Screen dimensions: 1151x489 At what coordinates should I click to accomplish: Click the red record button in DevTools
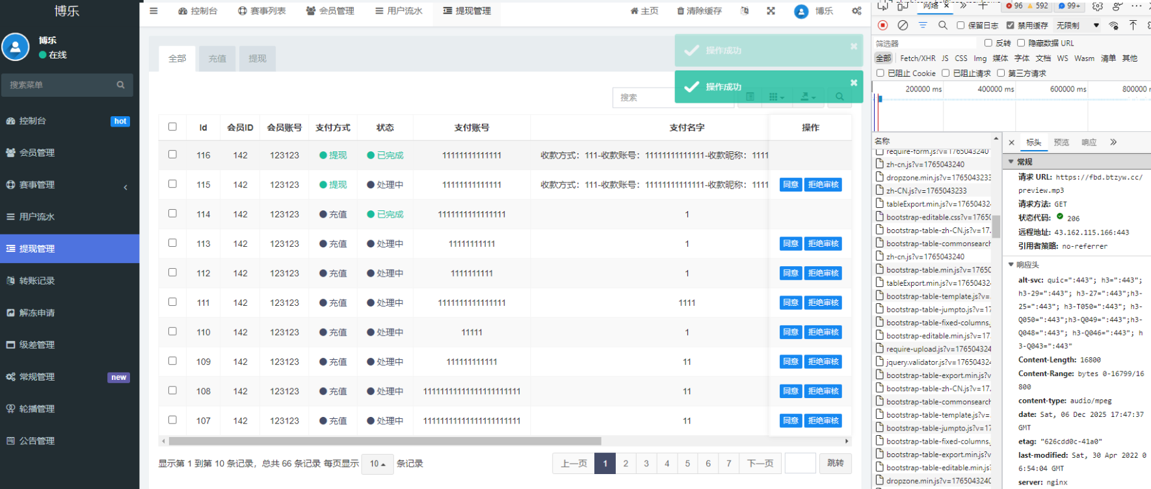coord(882,25)
